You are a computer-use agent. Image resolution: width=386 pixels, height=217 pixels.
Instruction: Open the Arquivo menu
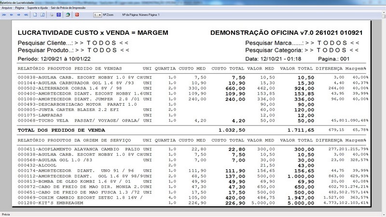click(x=7, y=8)
